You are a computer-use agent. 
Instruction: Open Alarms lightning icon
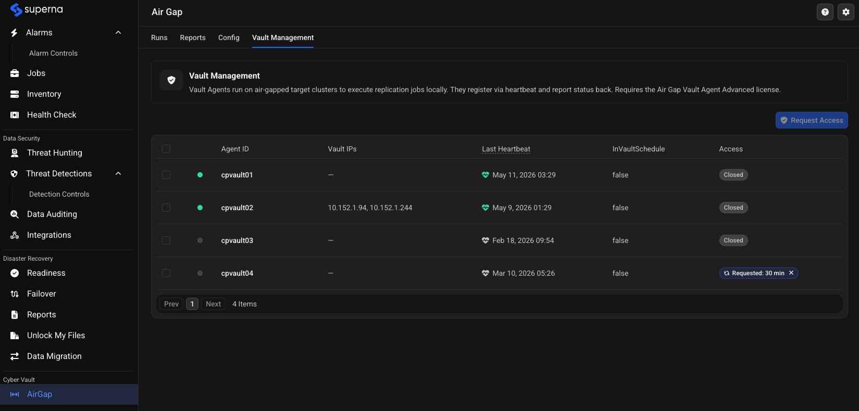point(14,33)
